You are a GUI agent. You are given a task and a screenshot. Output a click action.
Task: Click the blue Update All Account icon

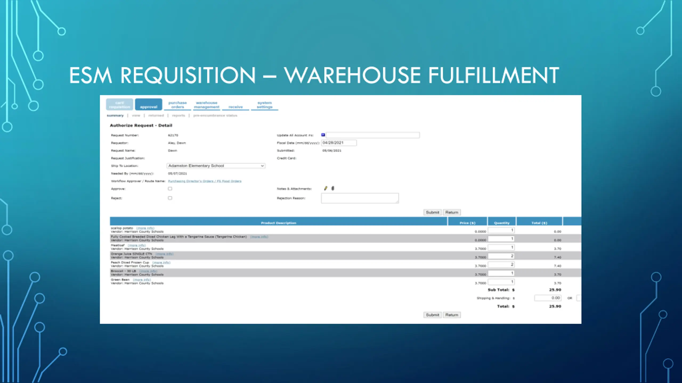pyautogui.click(x=323, y=135)
